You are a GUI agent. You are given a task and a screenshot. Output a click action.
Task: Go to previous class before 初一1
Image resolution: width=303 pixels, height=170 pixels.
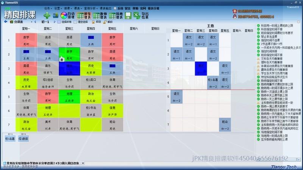(x=35, y=22)
